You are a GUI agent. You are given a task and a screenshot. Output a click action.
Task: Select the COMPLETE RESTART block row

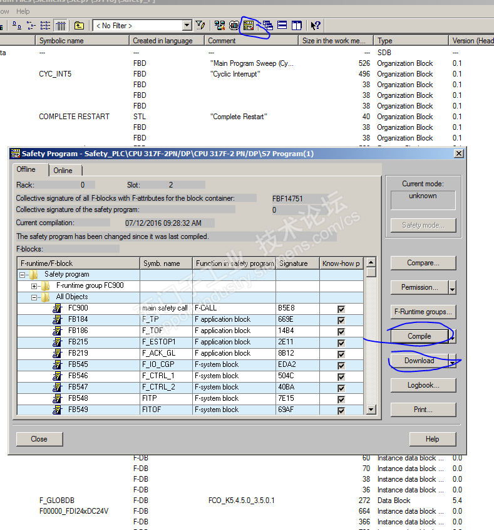click(247, 117)
